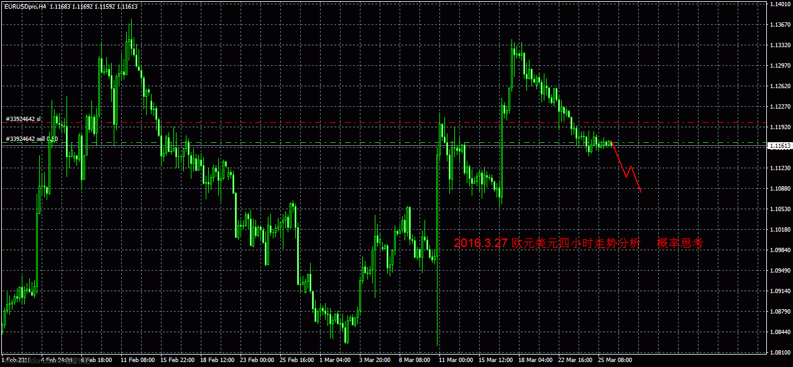Click time axis label 25 Feb 16:00
The height and width of the screenshot is (367, 793).
tap(297, 360)
